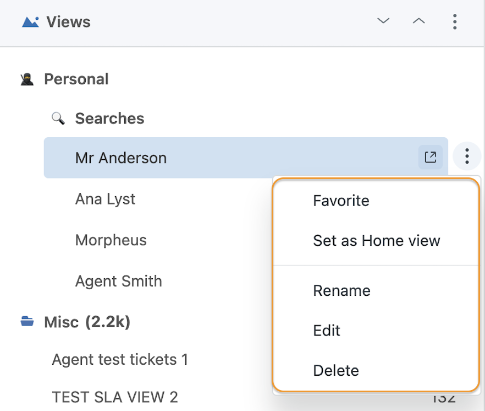The height and width of the screenshot is (411, 485).
Task: Open the Agent Smith search
Action: click(x=118, y=281)
